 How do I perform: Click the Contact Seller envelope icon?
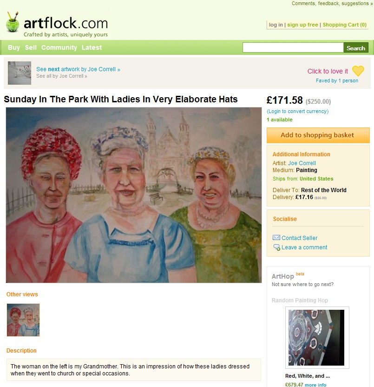click(x=276, y=238)
